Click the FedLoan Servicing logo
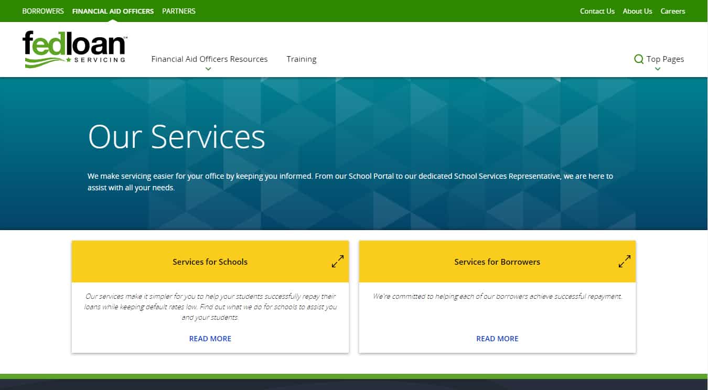Viewport: 708px width, 390px height. point(75,49)
